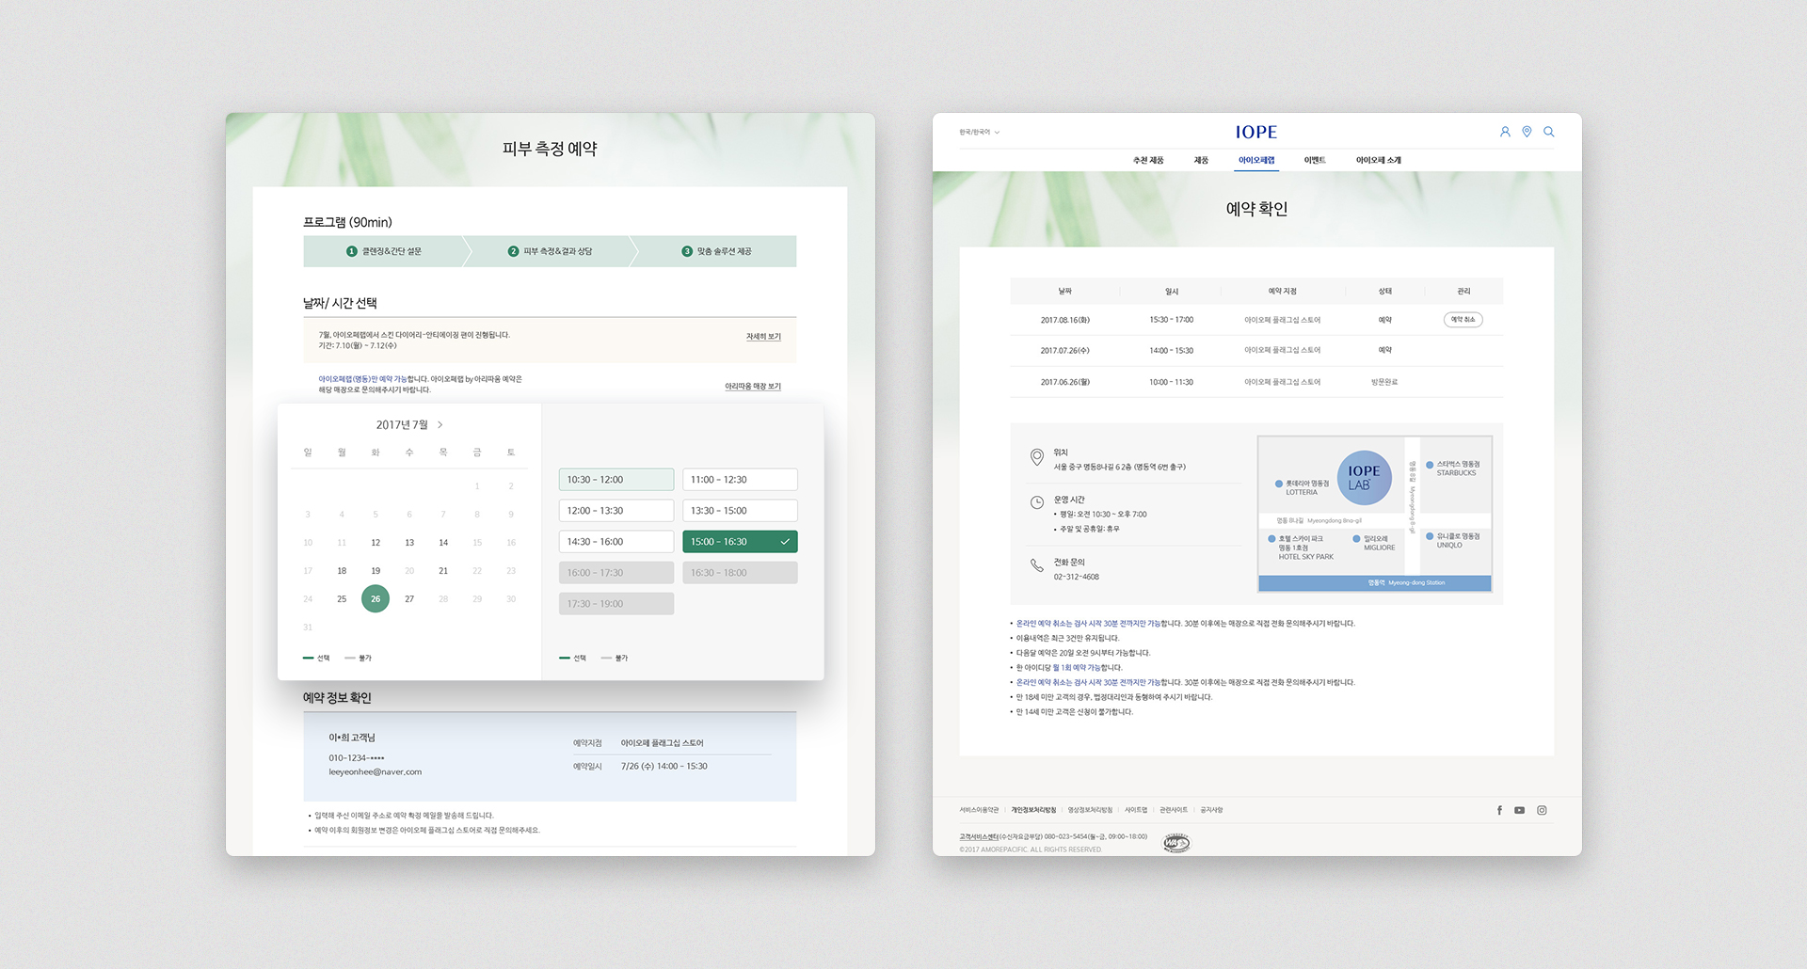The image size is (1807, 969).
Task: Open the Instagram icon in the footer
Action: tap(1542, 810)
